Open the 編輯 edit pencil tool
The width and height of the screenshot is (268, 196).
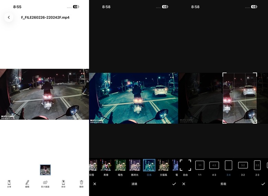point(27,182)
